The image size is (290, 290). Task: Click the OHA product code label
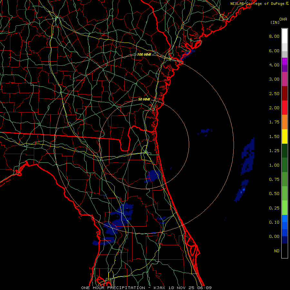click(x=283, y=19)
